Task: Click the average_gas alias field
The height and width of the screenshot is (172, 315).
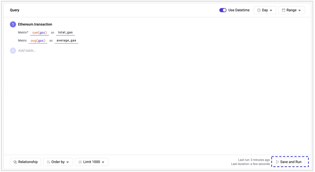Action: coord(66,40)
